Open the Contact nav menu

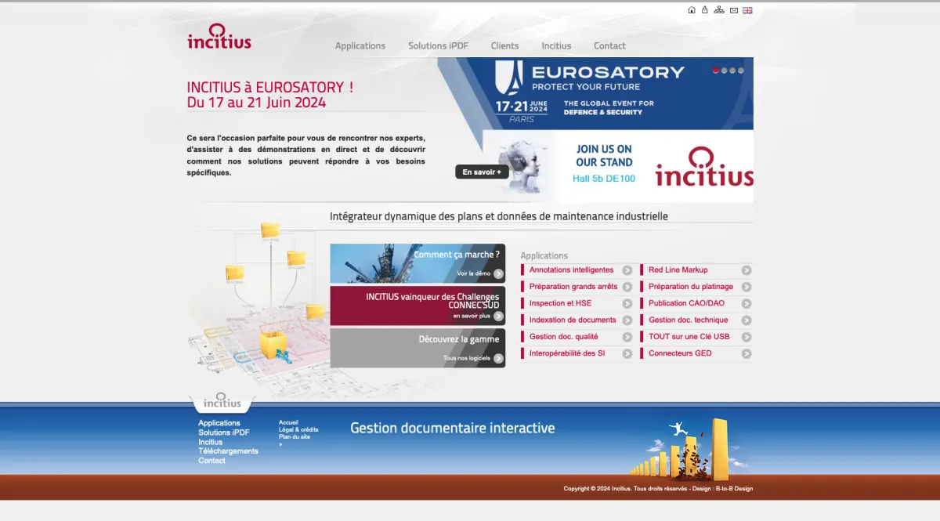609,45
